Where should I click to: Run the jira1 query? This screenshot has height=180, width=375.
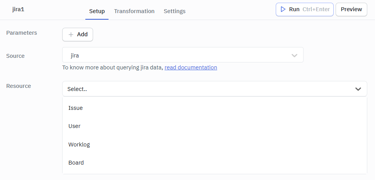[x=304, y=10]
